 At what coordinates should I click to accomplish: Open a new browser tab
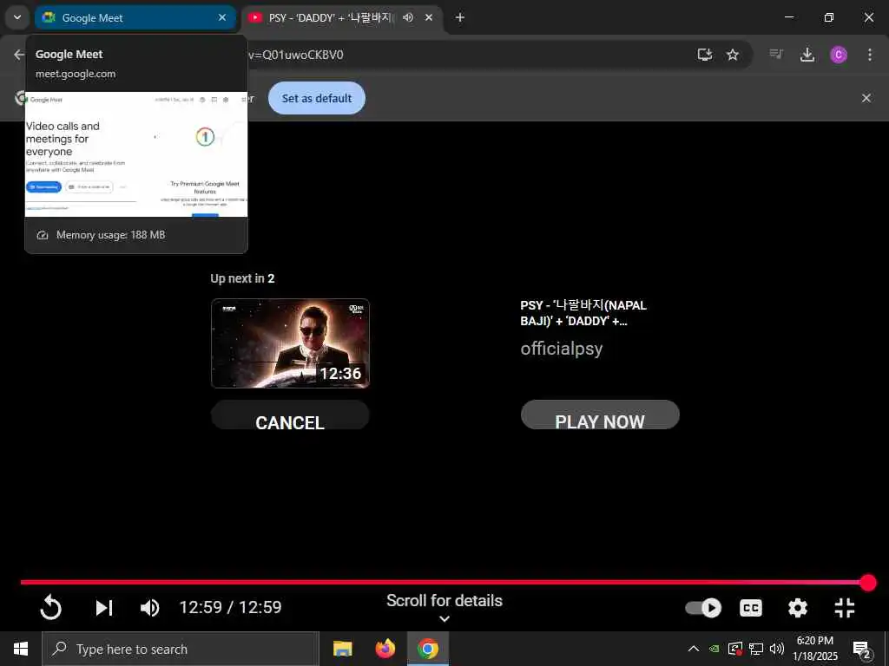460,17
